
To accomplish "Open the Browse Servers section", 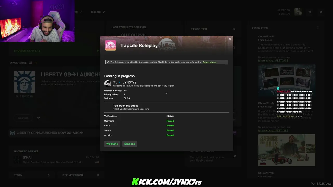I will click(x=56, y=51).
